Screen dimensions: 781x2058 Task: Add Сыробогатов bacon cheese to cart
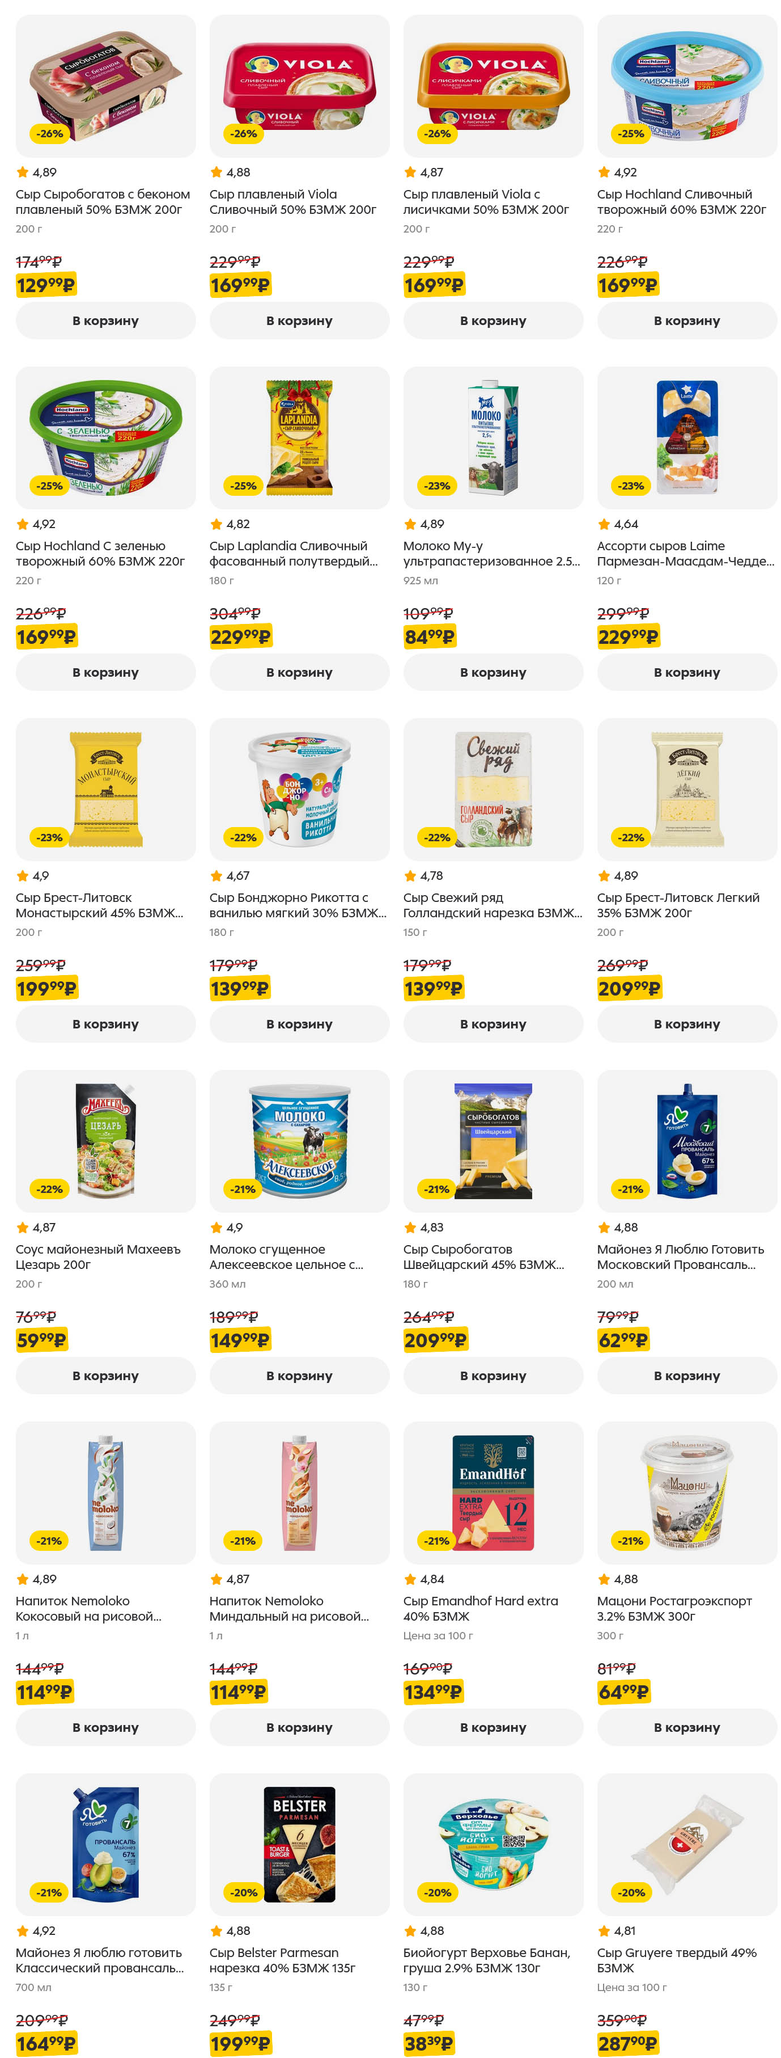pyautogui.click(x=105, y=320)
